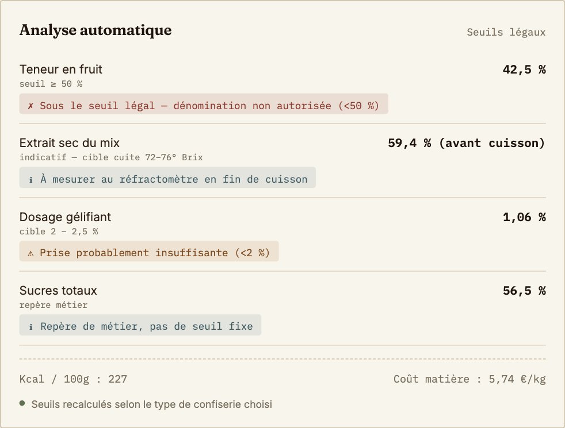Click the Coût matière 5,74 €/kg text
This screenshot has width=565, height=428.
(469, 379)
